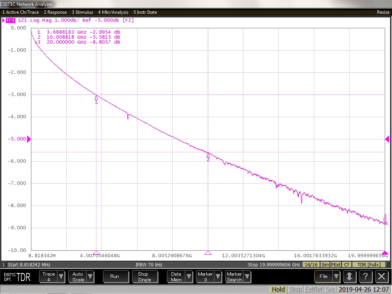The image size is (392, 294).
Task: Close the TDR toolbar with X icon
Action: [381, 276]
